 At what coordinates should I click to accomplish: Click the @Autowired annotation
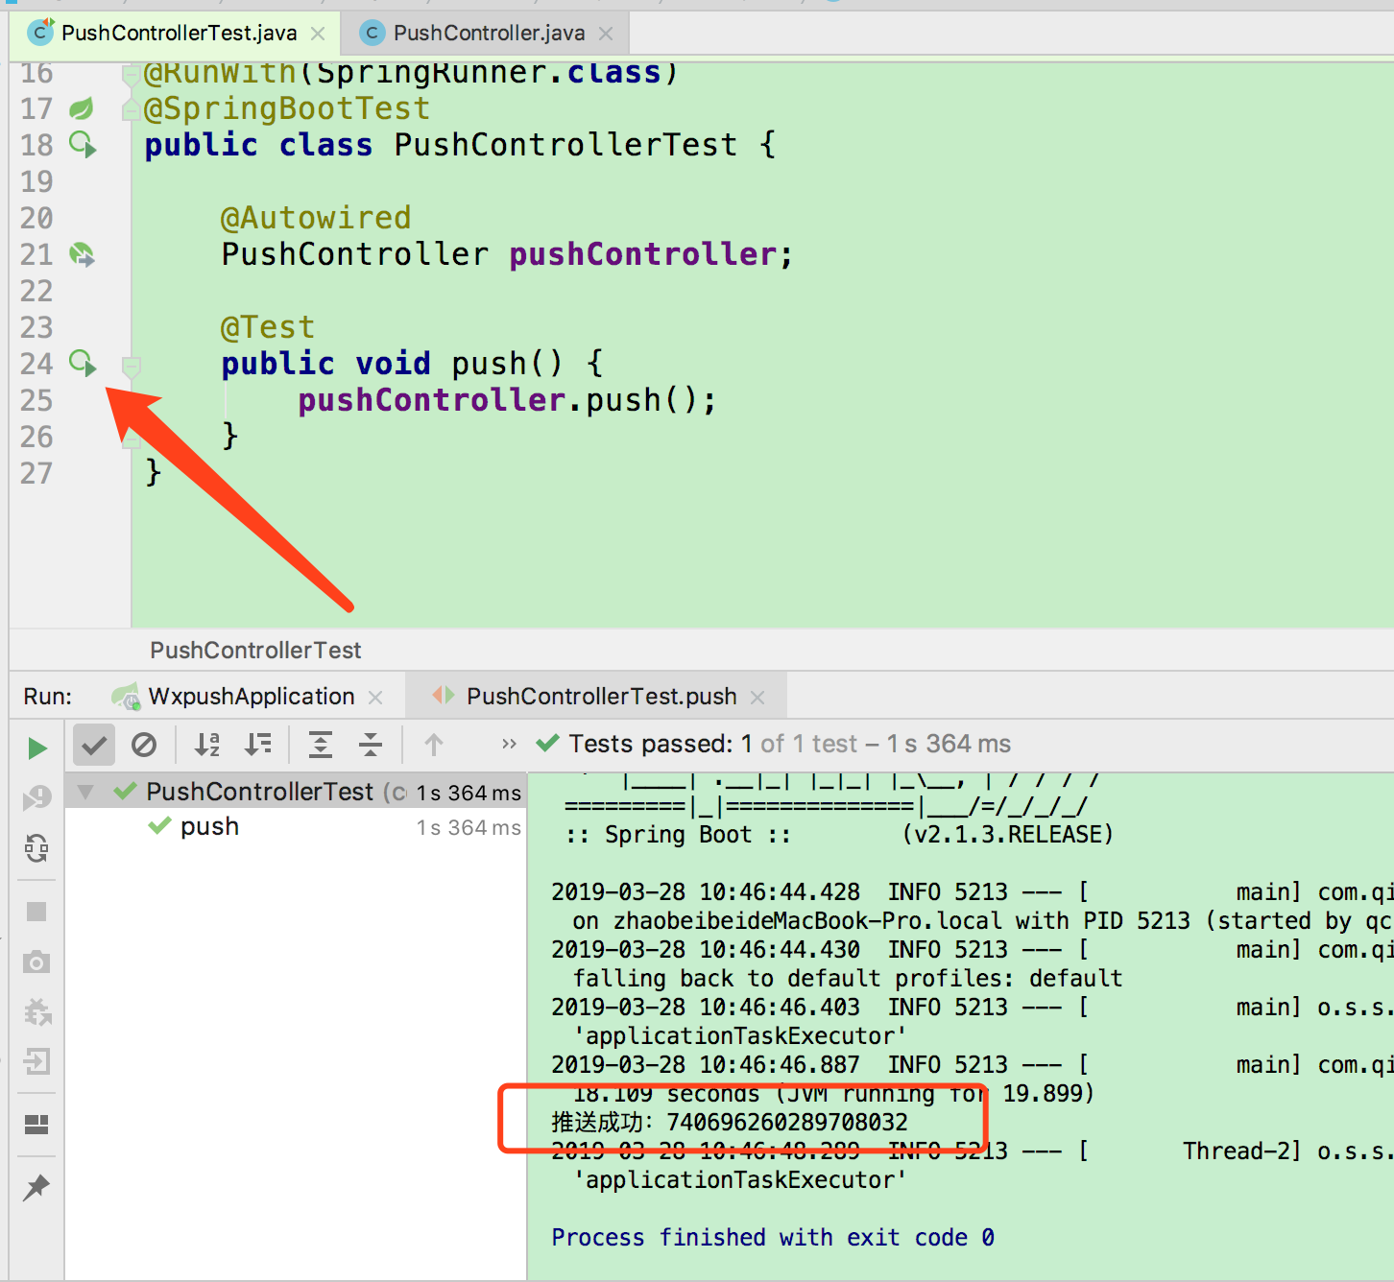coord(316,218)
